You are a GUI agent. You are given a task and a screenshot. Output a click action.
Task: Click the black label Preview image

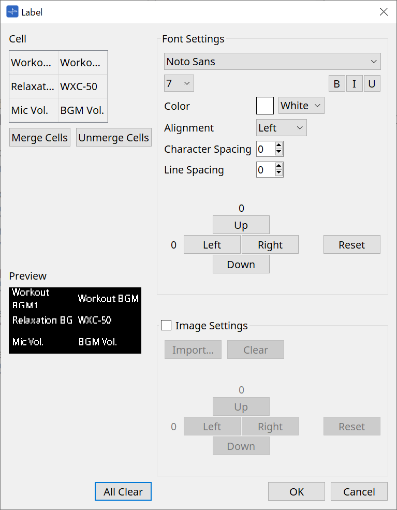pos(75,320)
